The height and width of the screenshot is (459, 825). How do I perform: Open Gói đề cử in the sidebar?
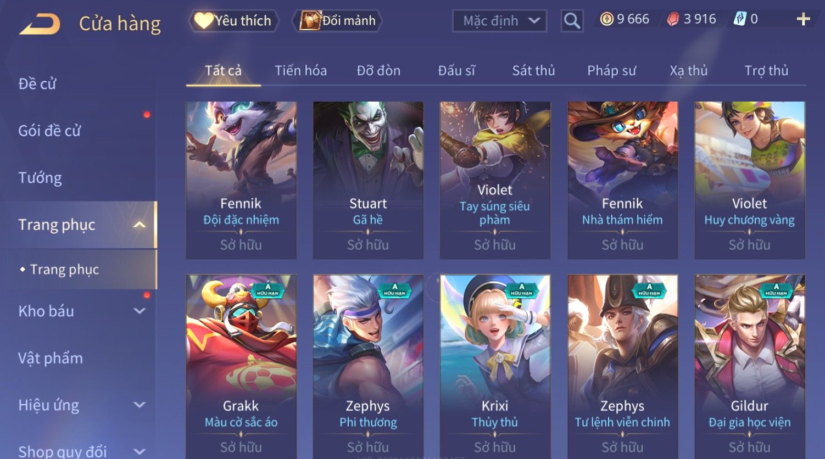tap(49, 131)
